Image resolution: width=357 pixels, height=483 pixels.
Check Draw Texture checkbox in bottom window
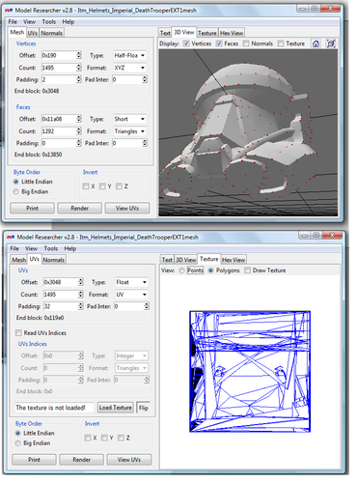coord(247,270)
